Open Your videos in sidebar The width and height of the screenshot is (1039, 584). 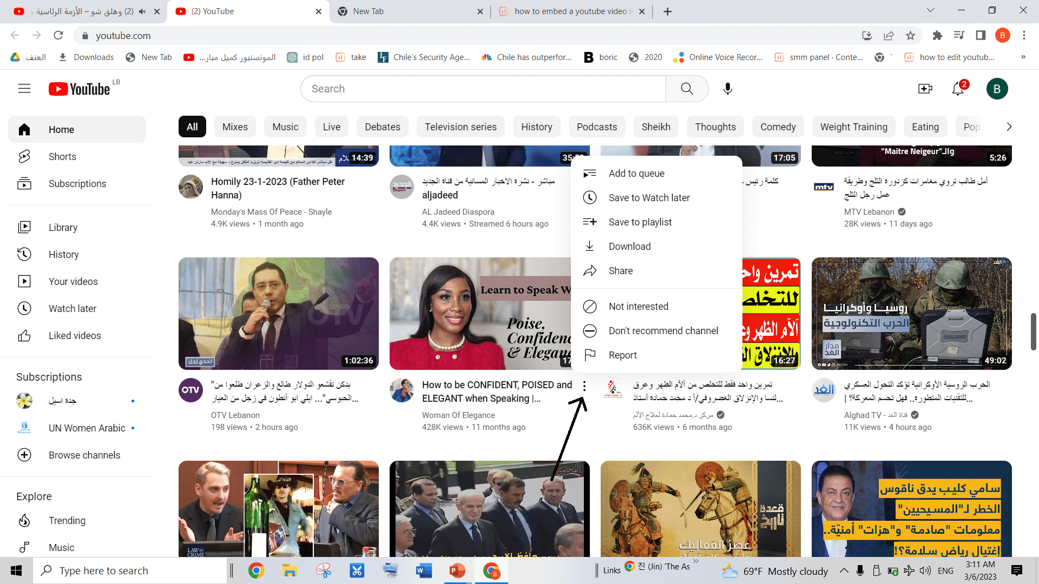pos(77,282)
